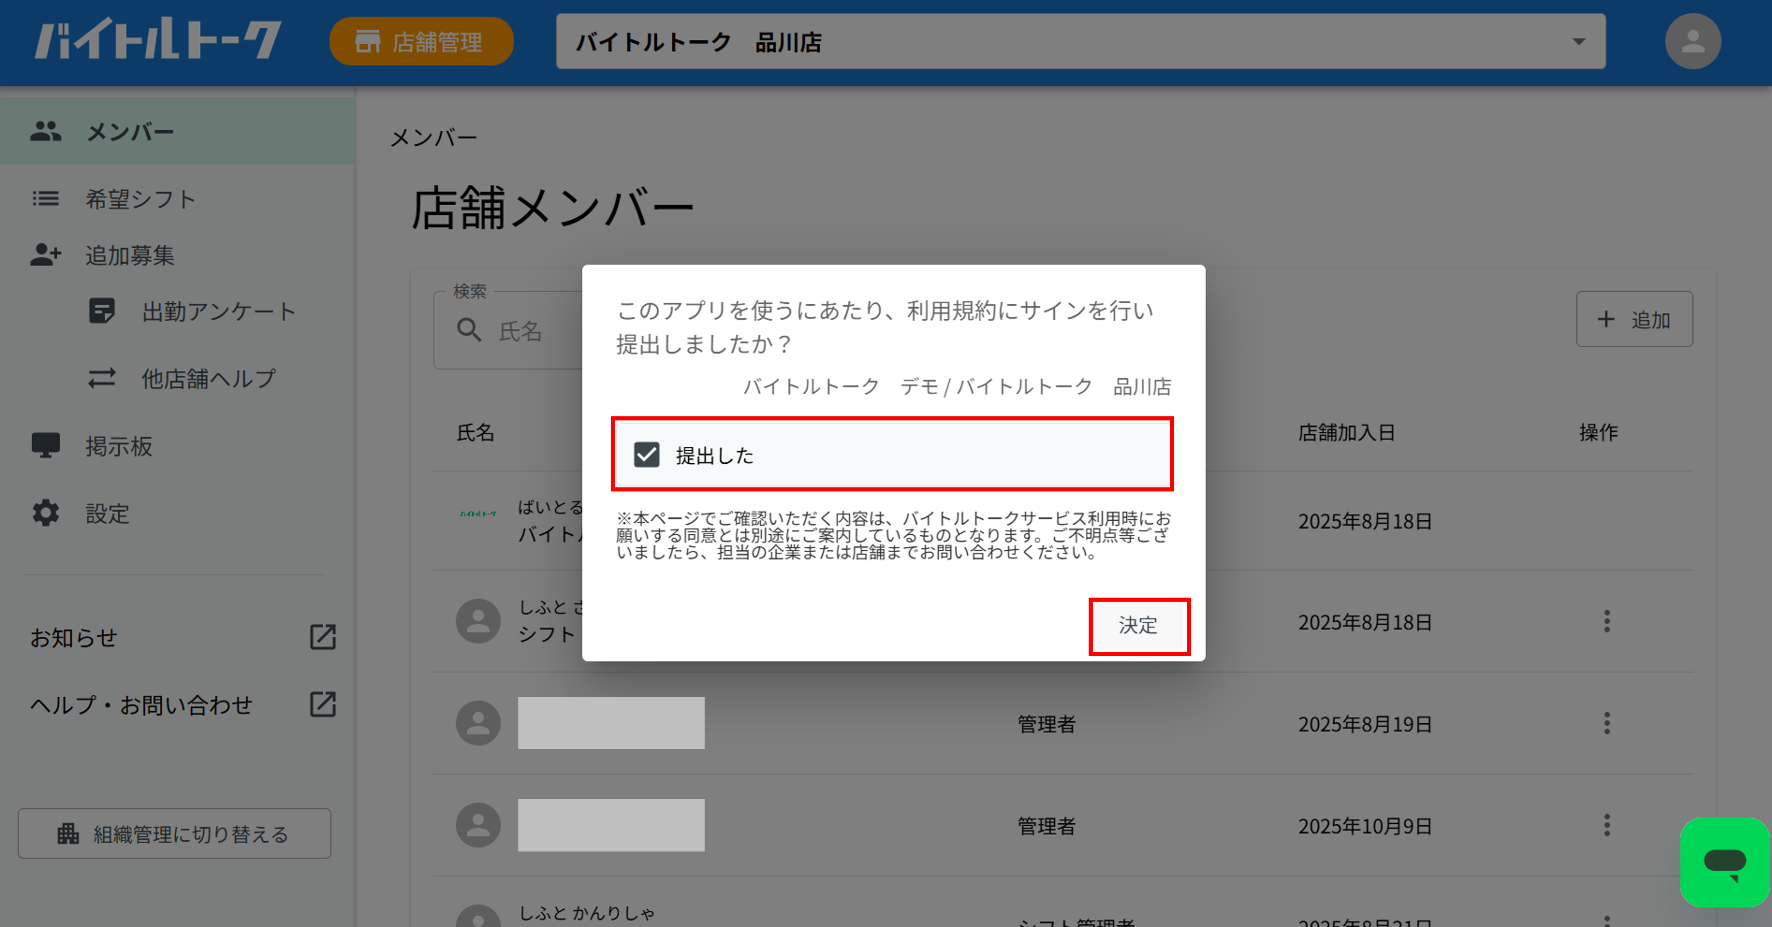The width and height of the screenshot is (1772, 927).
Task: Click external-link icon beside ヘルプ・お問い合わせ
Action: click(x=323, y=705)
